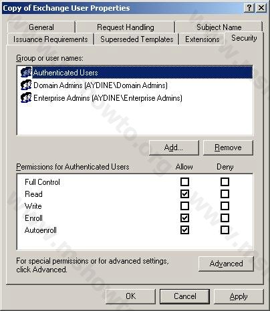Viewport: 270px width, 311px height.
Task: Click the Add... button
Action: click(x=174, y=147)
